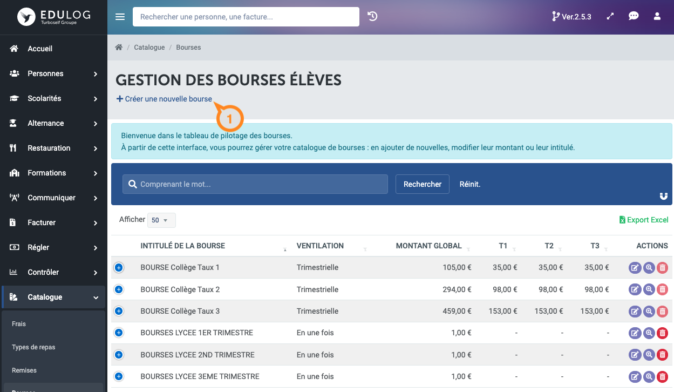The height and width of the screenshot is (392, 674).
Task: Click Réinit. to reset search
Action: [x=470, y=184]
